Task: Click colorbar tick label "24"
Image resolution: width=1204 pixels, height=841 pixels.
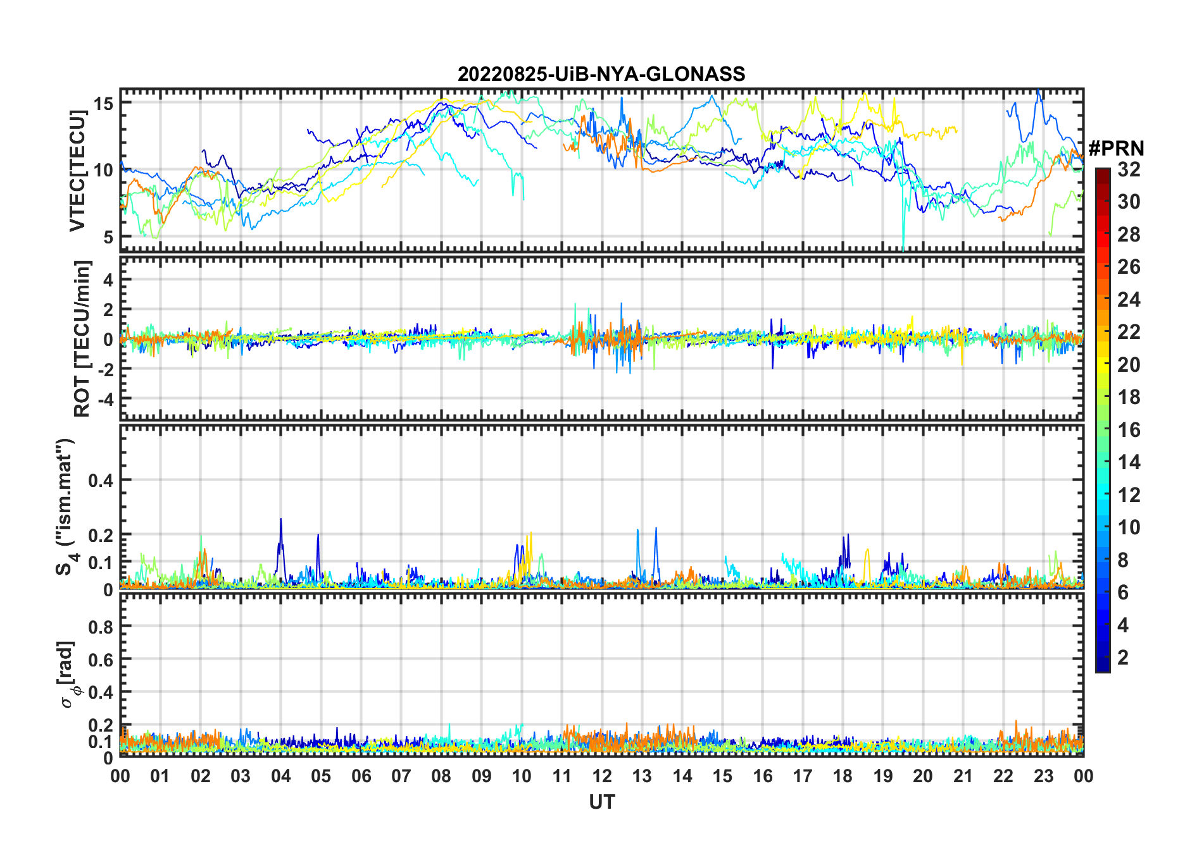Action: 1129,299
